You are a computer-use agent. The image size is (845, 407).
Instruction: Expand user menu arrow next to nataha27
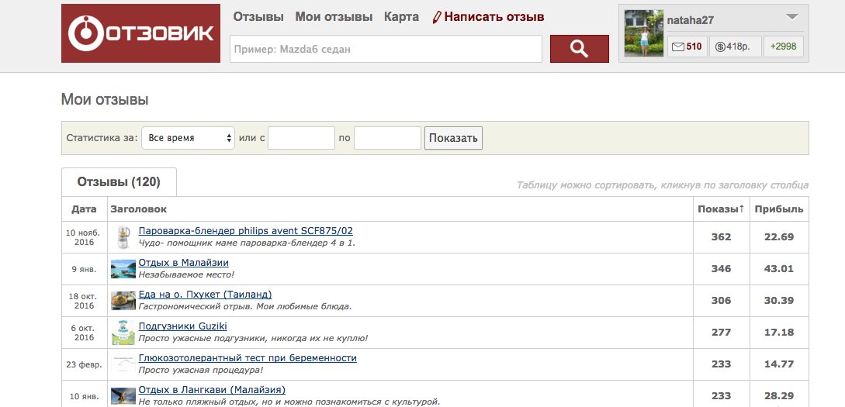[791, 17]
